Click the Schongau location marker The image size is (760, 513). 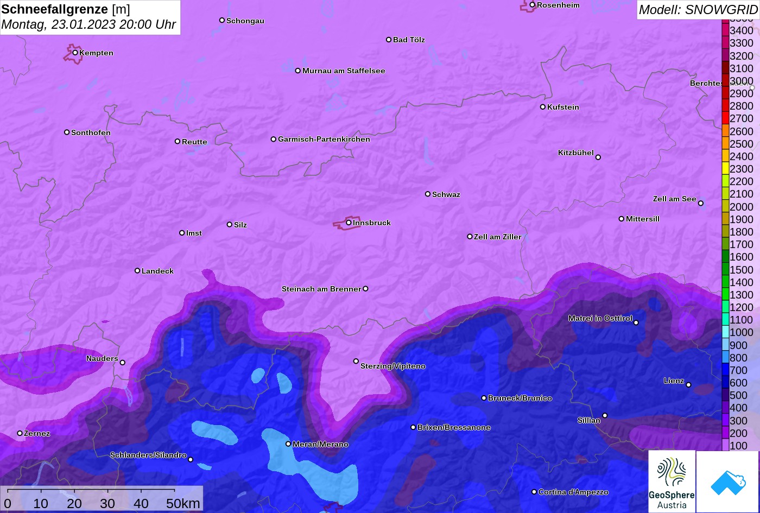(x=222, y=20)
